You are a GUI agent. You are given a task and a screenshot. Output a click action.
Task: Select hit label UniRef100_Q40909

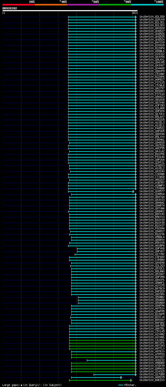click(x=152, y=28)
